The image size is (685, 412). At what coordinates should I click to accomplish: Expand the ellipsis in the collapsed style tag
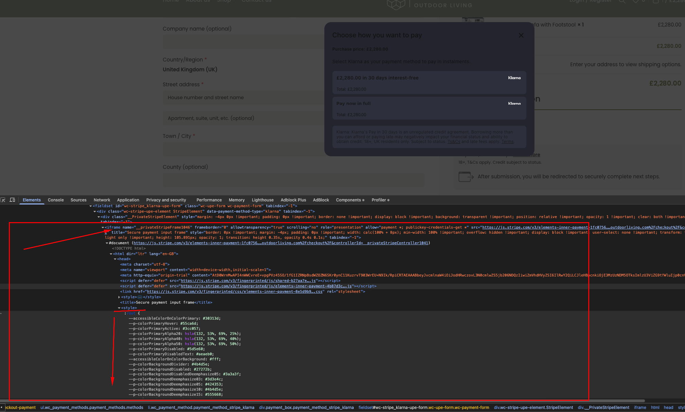pyautogui.click(x=140, y=297)
